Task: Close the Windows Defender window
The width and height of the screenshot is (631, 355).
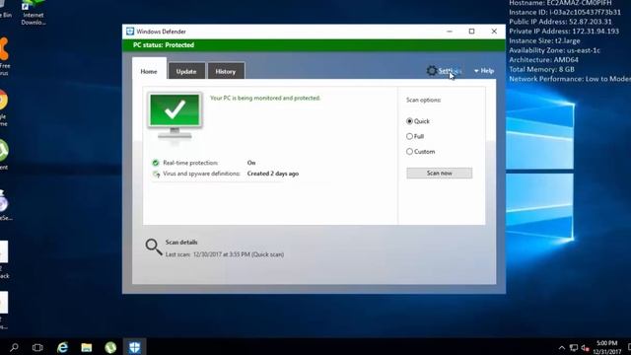Action: [x=494, y=32]
